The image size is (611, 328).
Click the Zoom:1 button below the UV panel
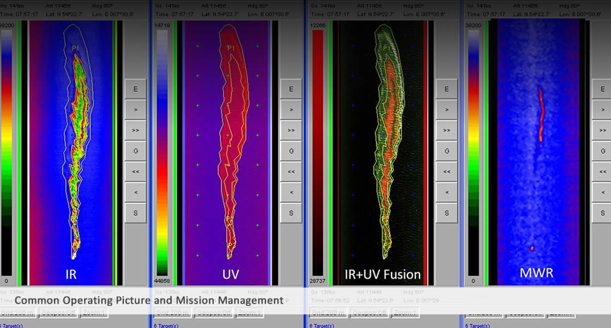(x=250, y=313)
